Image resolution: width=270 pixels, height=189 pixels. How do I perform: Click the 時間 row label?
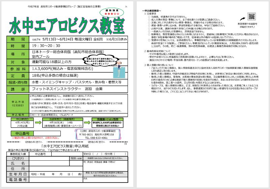tap(18, 46)
